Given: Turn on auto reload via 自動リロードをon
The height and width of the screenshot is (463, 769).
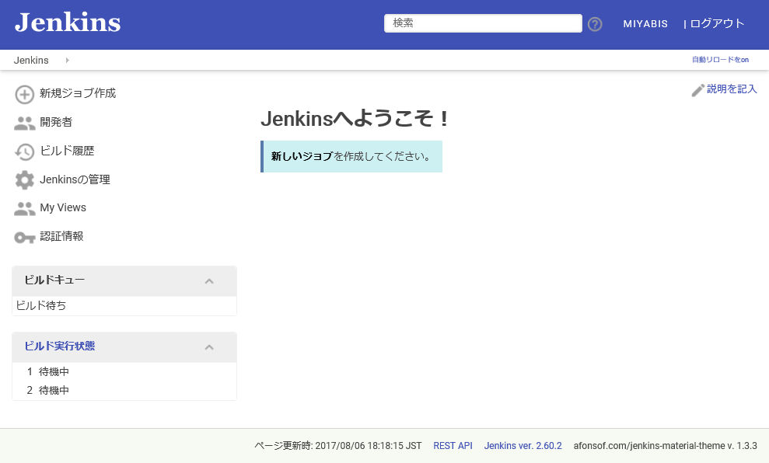Looking at the screenshot, I should click(x=720, y=60).
